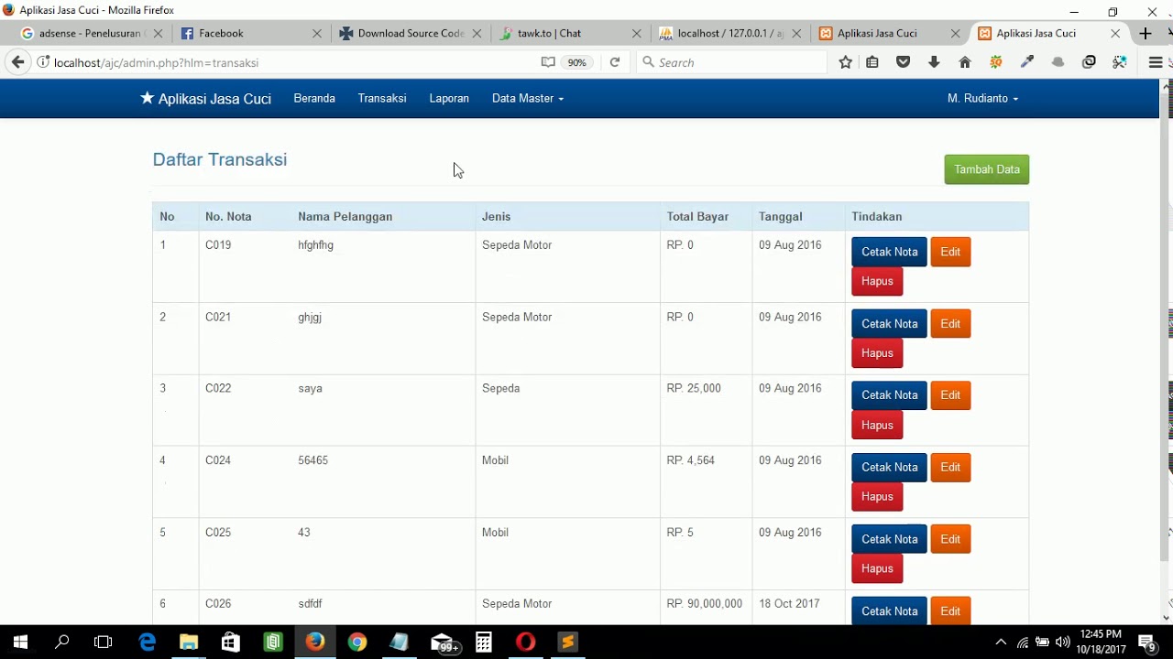Hapus transaction C022 saya

(877, 425)
